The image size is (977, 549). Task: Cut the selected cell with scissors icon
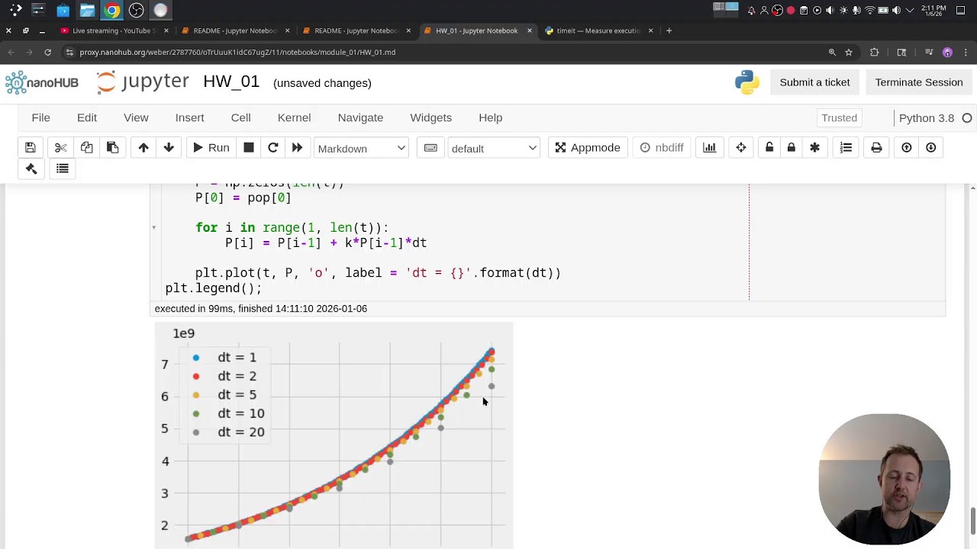point(61,148)
